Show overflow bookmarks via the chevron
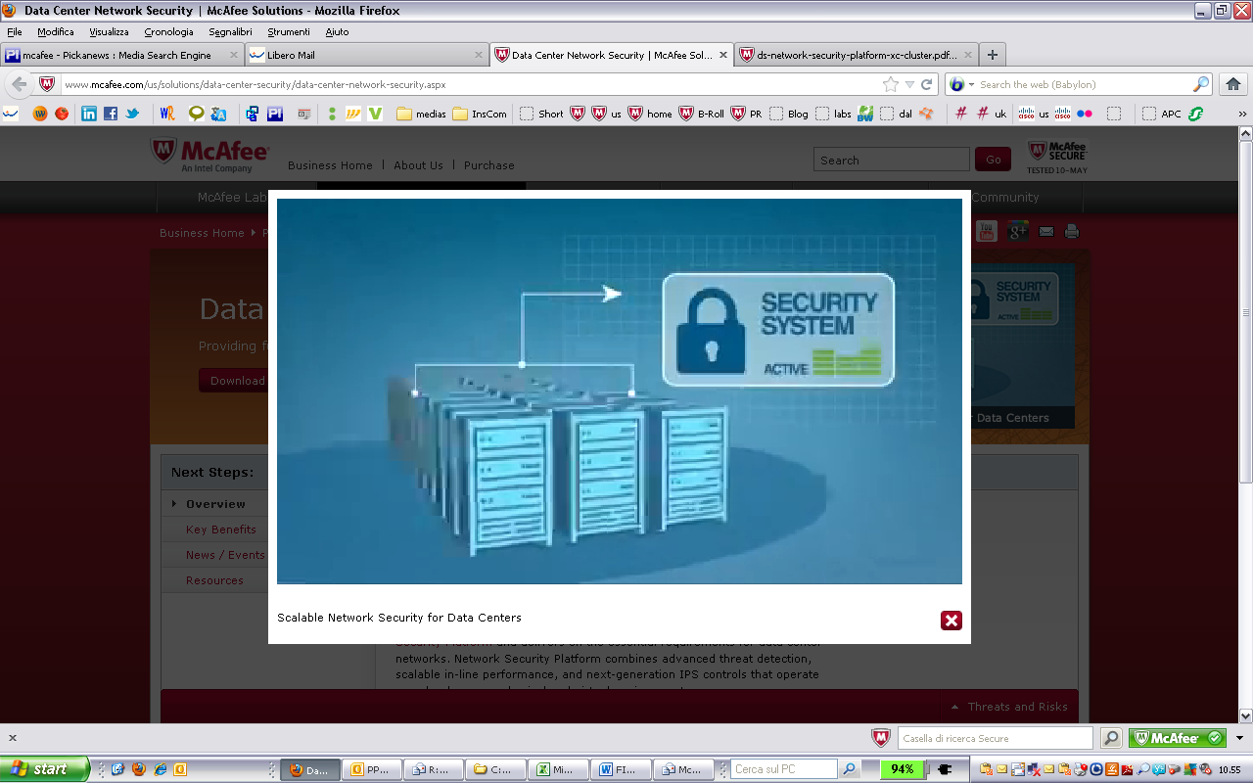Screen dimensions: 1253x783 pyautogui.click(x=1240, y=115)
